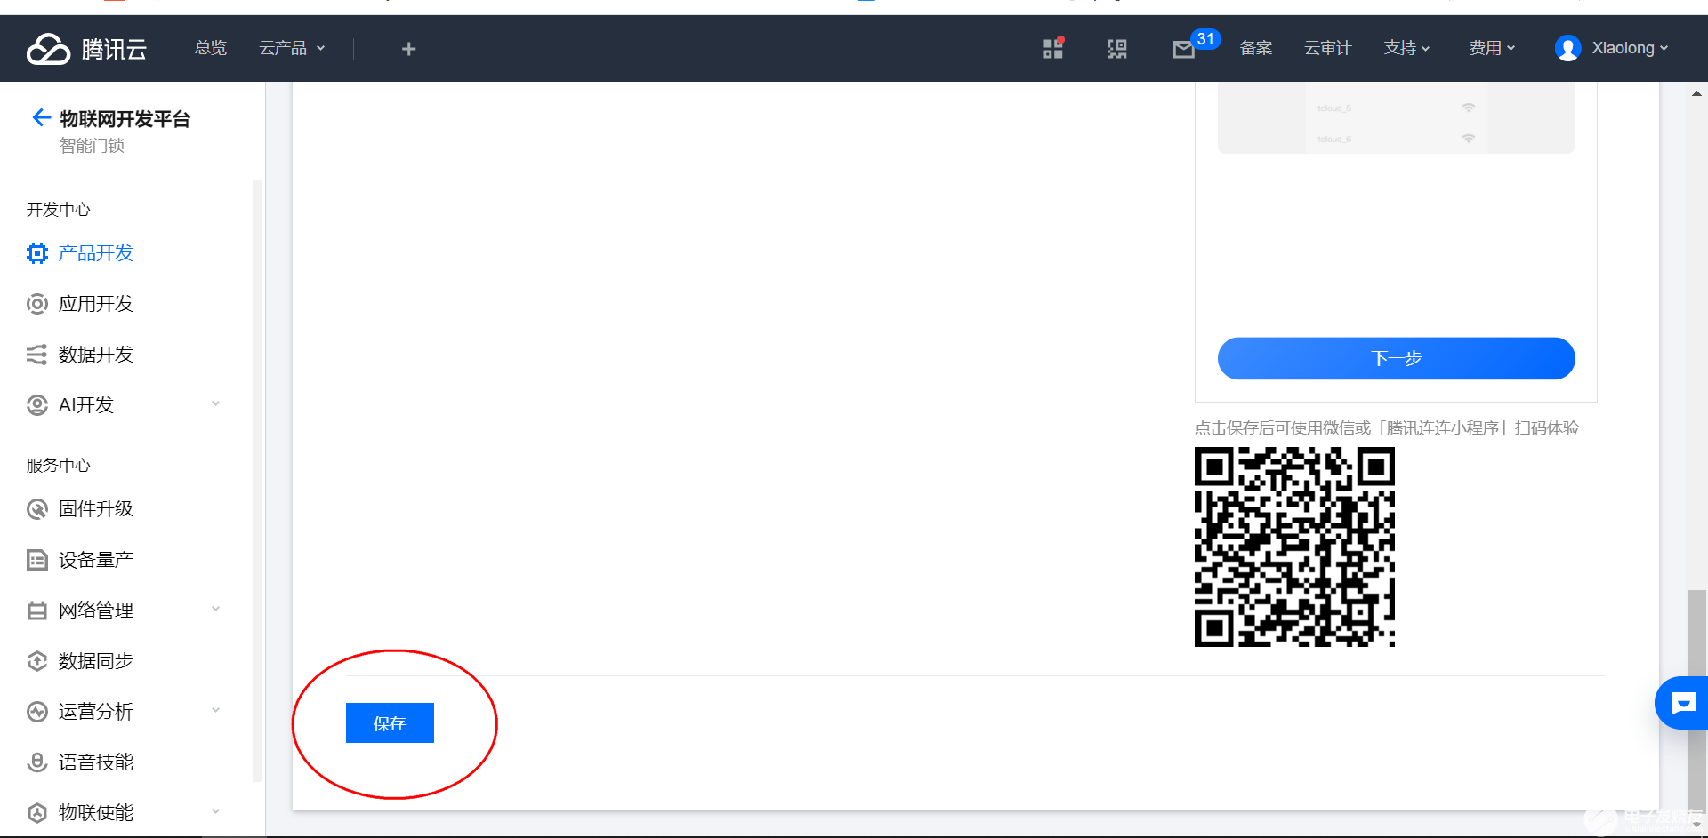This screenshot has height=838, width=1708.
Task: Open the plus add-shortcut icon
Action: pos(408,49)
